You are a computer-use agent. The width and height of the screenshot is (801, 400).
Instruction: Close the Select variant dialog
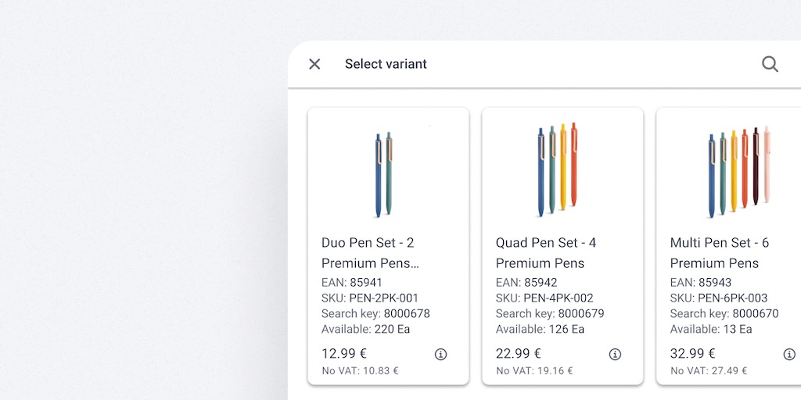pos(314,64)
